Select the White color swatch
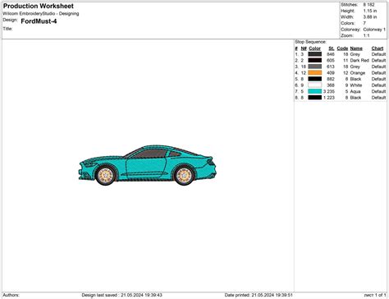389x299 pixels. 315,85
